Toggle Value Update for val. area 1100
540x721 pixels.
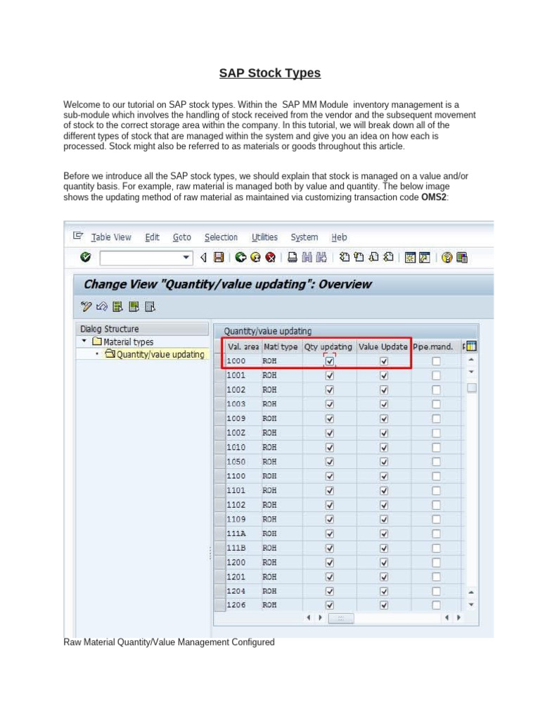click(x=384, y=476)
